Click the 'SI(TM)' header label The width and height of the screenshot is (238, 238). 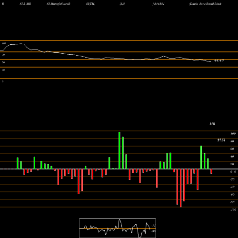(90, 4)
